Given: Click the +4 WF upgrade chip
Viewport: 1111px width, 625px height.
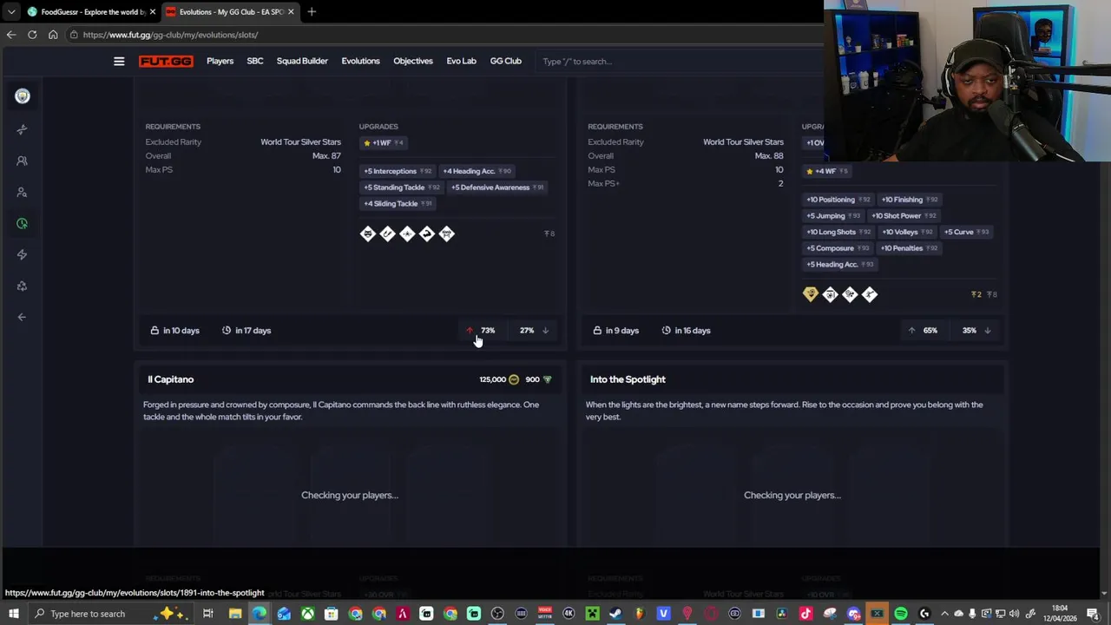Looking at the screenshot, I should 827,171.
